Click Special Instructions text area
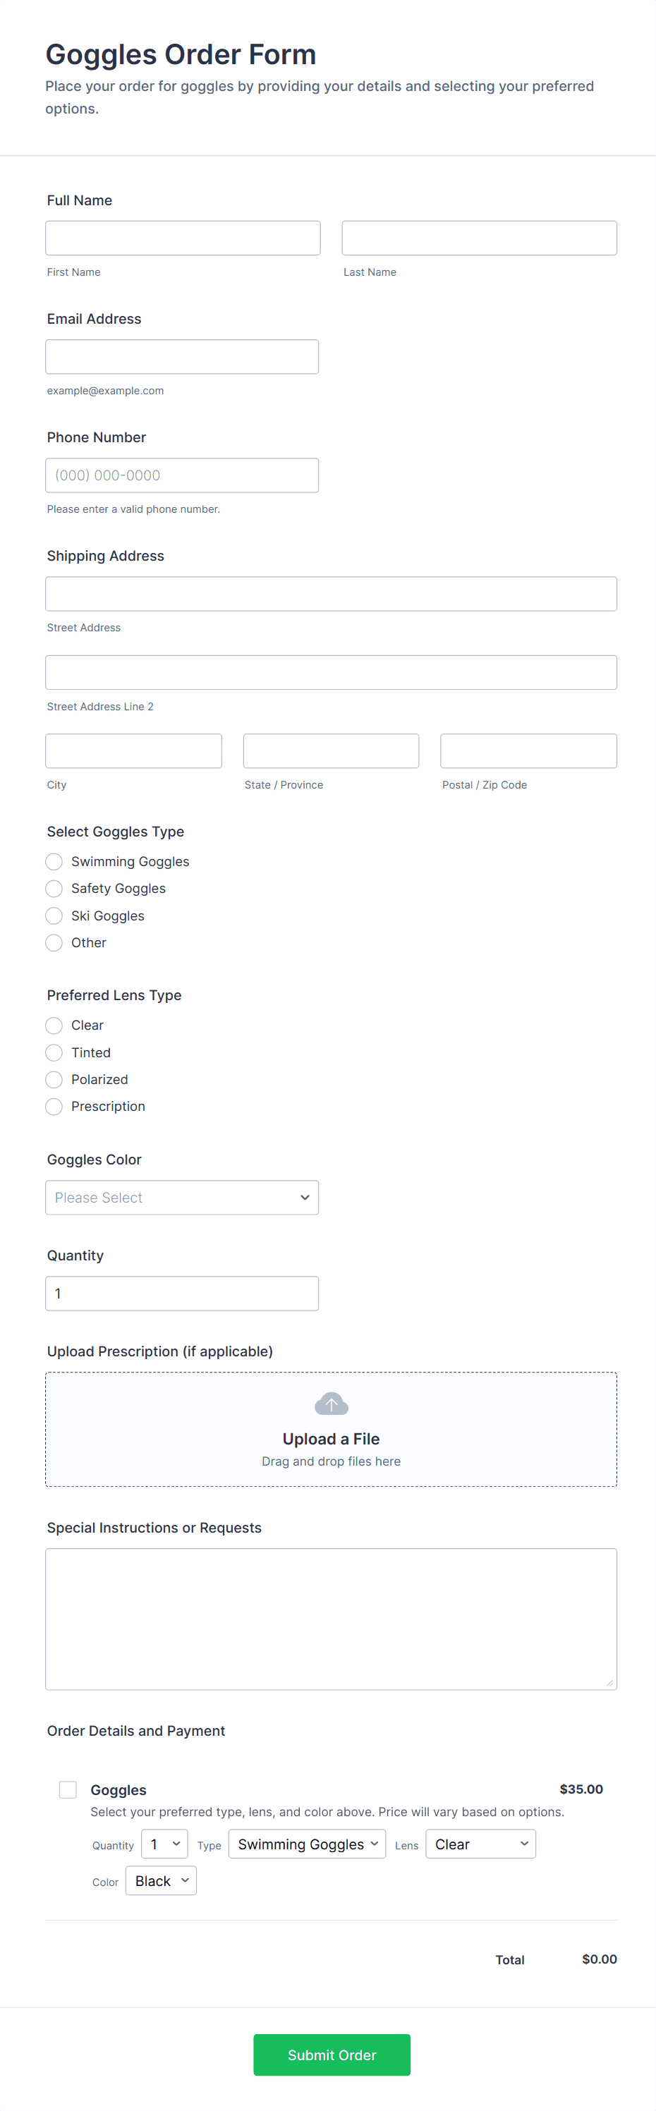The width and height of the screenshot is (656, 2111). (x=332, y=1619)
